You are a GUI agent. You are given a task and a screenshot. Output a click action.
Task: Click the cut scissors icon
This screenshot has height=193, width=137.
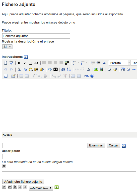pos(19,70)
